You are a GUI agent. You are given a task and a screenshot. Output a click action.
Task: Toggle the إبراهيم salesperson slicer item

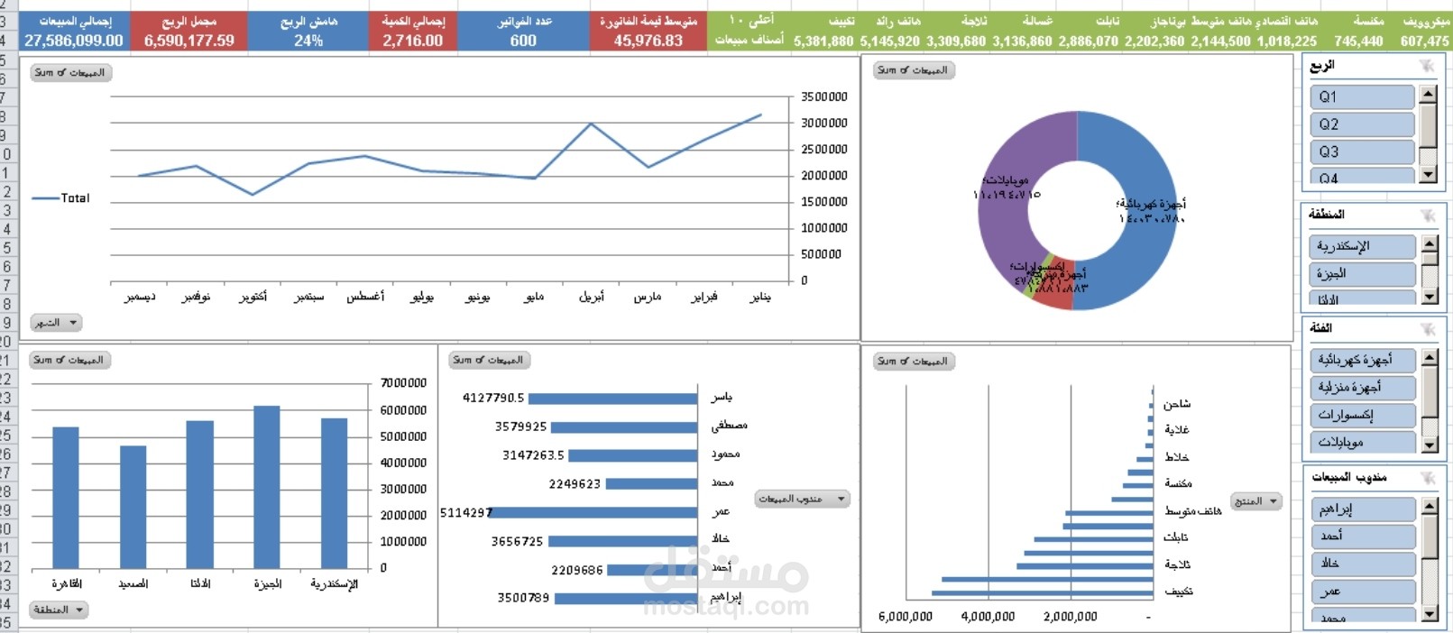coord(1362,509)
